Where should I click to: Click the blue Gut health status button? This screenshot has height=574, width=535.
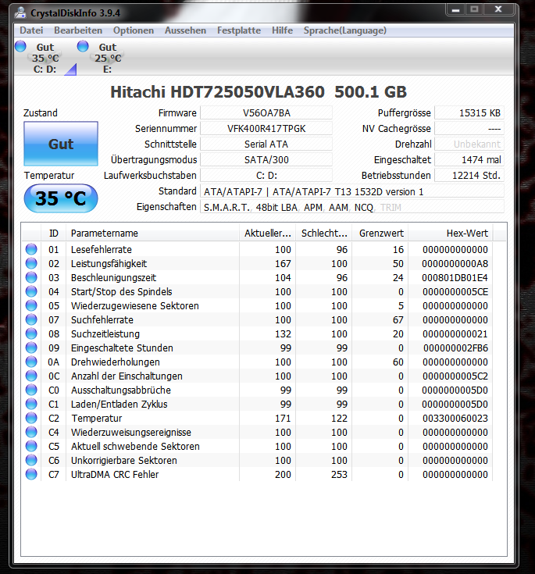tap(61, 144)
